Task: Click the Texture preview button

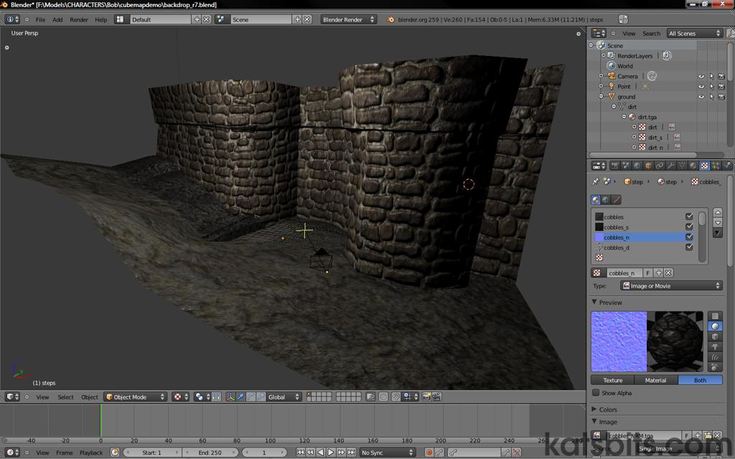Action: coord(612,380)
